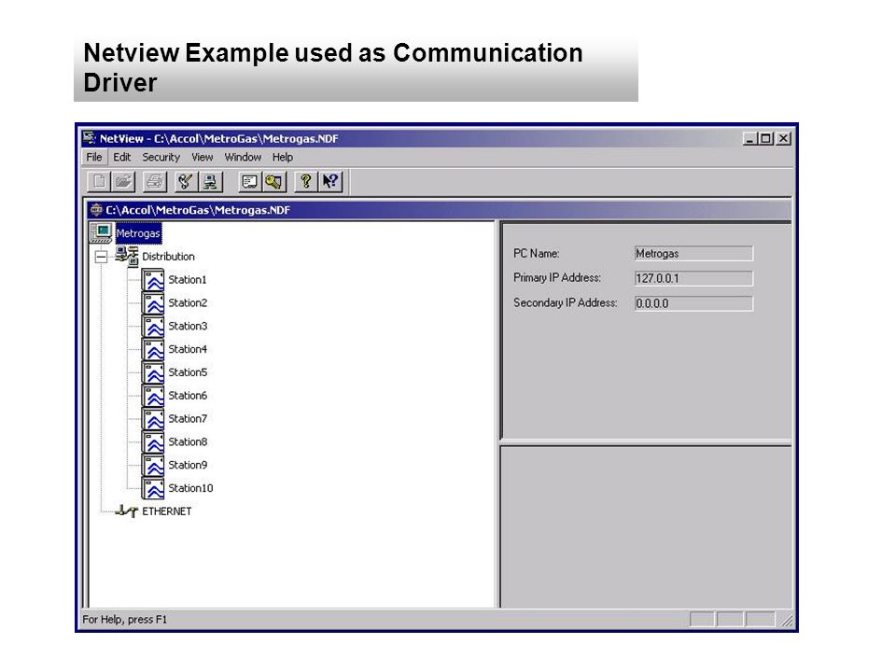Click the Station6 controller icon
This screenshot has height=672, width=896.
point(153,396)
